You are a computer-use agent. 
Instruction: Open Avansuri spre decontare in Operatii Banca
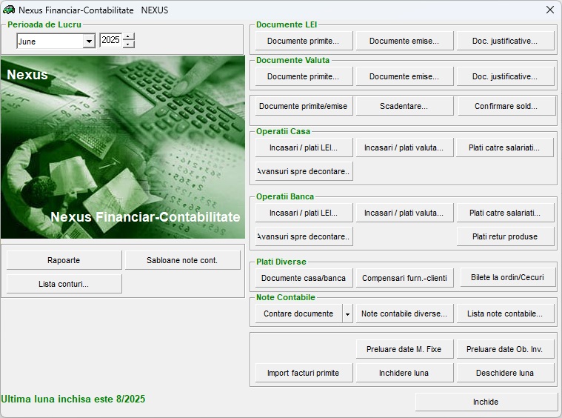click(304, 237)
